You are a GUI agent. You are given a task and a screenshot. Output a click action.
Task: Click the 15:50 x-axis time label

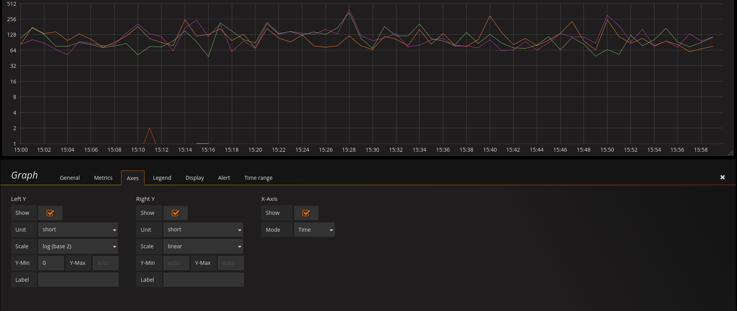point(607,150)
